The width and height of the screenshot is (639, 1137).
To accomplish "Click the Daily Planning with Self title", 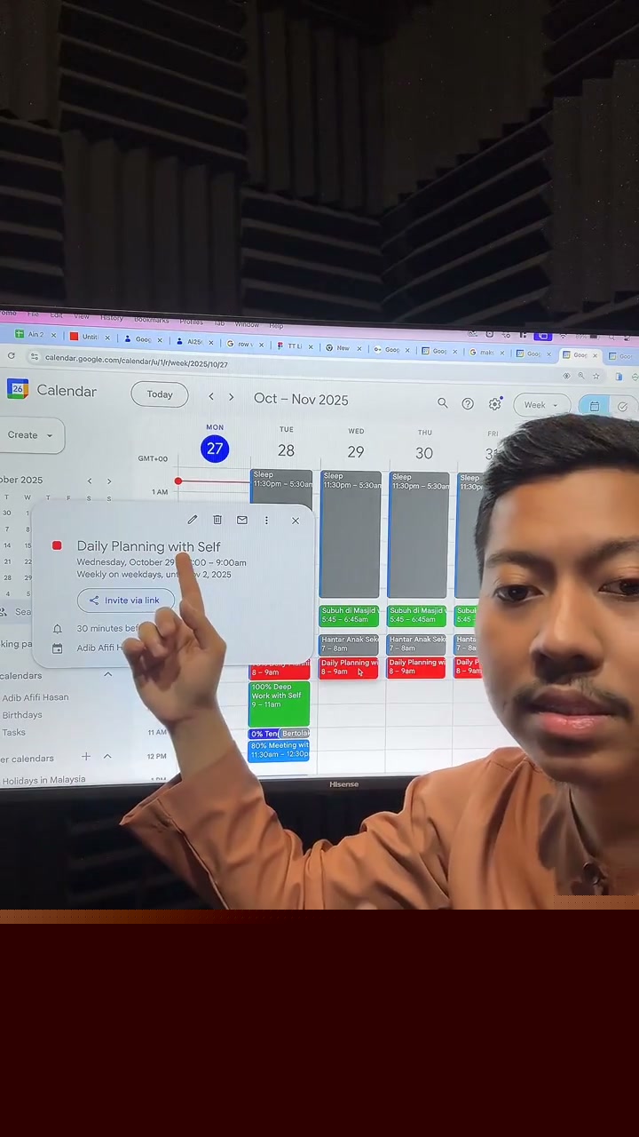I will (x=148, y=546).
